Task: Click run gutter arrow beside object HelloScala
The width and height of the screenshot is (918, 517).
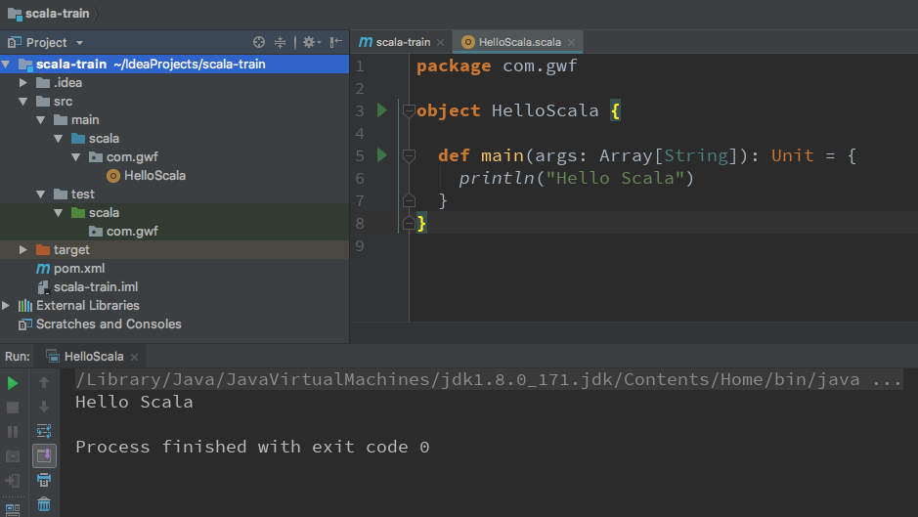Action: click(x=382, y=110)
